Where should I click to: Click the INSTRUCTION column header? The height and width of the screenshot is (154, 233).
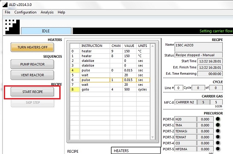[95, 46]
